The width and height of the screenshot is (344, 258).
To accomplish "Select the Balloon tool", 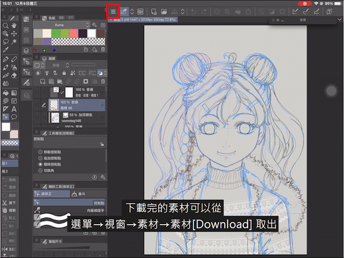I will coord(14,117).
